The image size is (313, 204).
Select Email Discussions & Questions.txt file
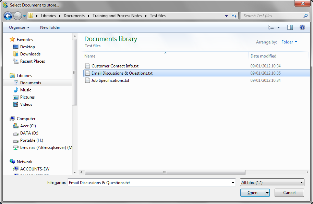197,73
